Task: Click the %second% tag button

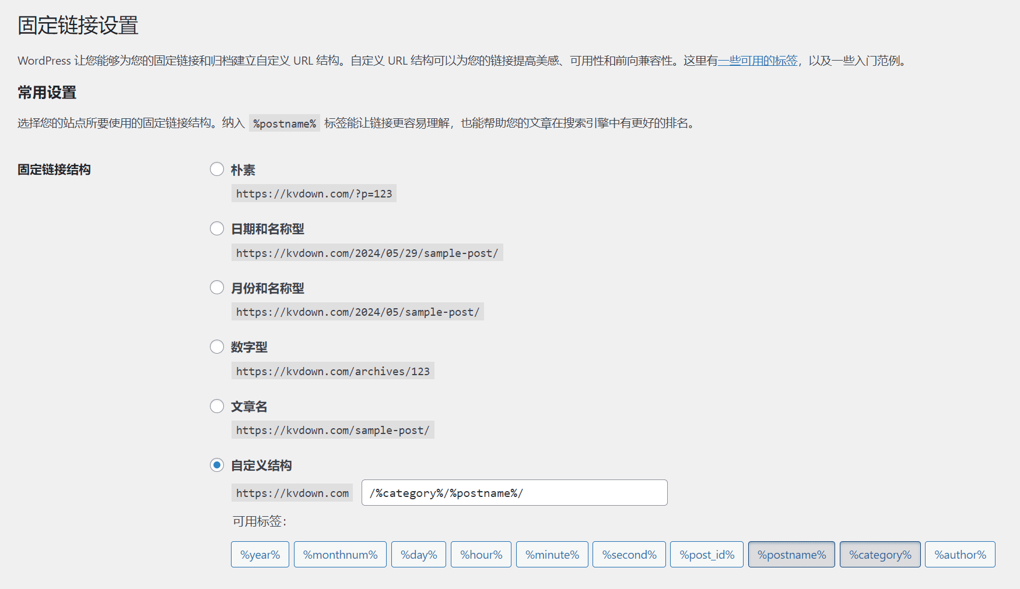Action: (629, 554)
